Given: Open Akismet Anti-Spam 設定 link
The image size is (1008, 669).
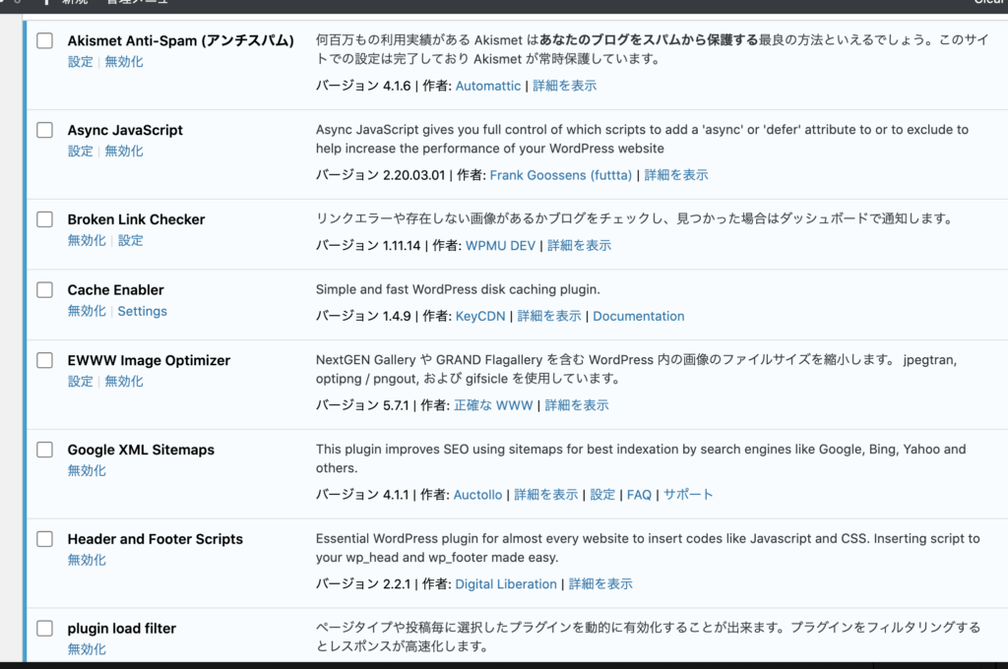Looking at the screenshot, I should point(81,62).
